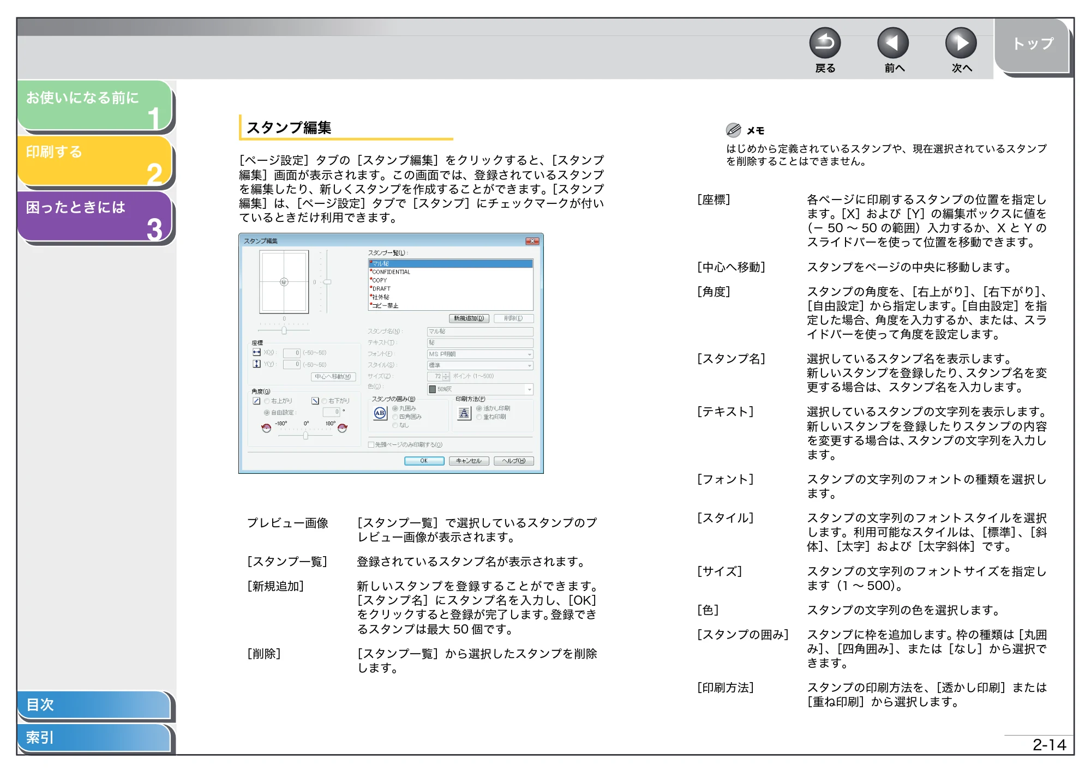Go to next page with 次へ arrow

point(961,43)
